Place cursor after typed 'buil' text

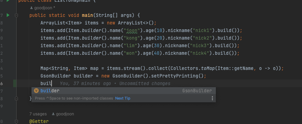pyautogui.click(x=52, y=84)
